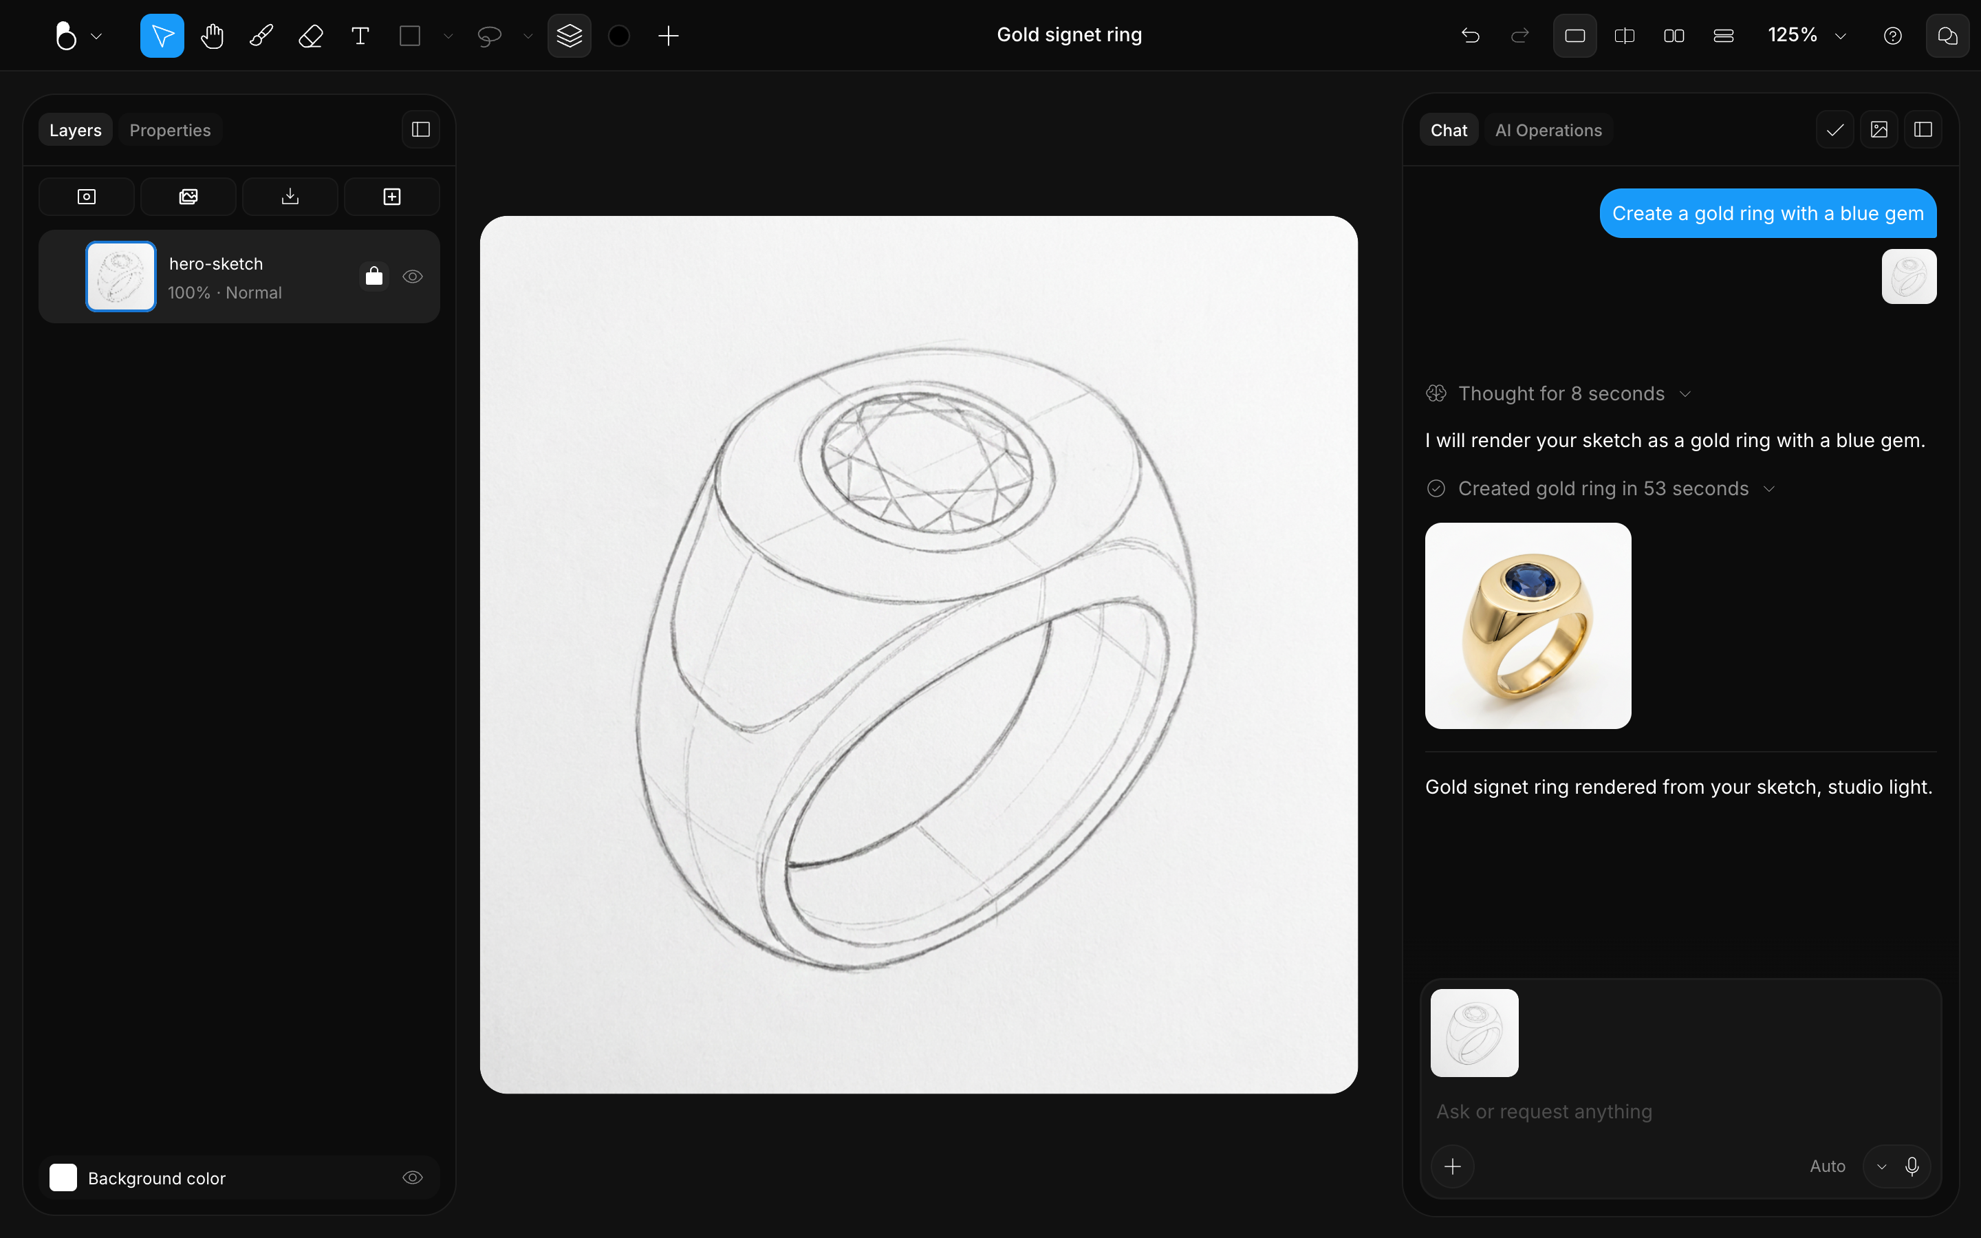Screen dimensions: 1981x1238
Task: Open the help question mark icon
Action: (x=1892, y=36)
